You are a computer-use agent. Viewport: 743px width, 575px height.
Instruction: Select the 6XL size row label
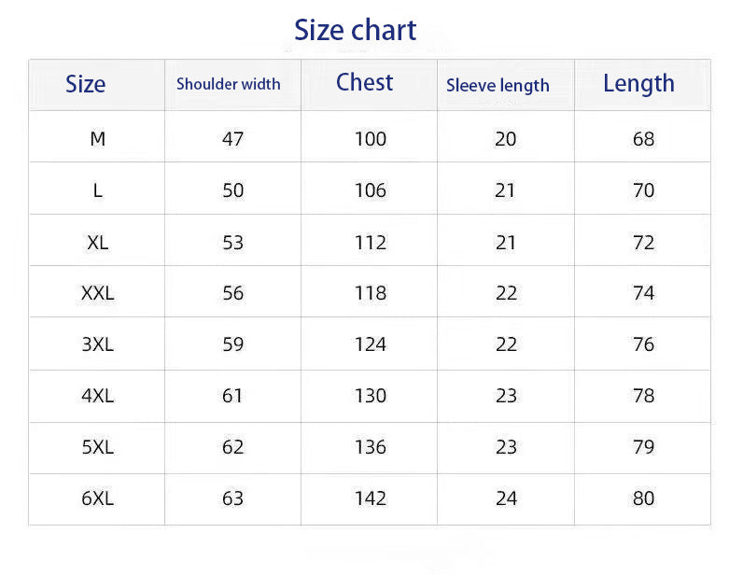pos(98,498)
